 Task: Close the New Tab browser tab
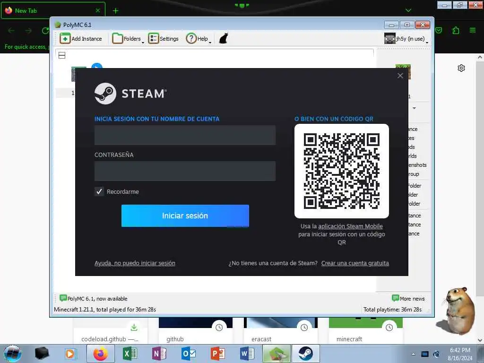[x=97, y=10]
